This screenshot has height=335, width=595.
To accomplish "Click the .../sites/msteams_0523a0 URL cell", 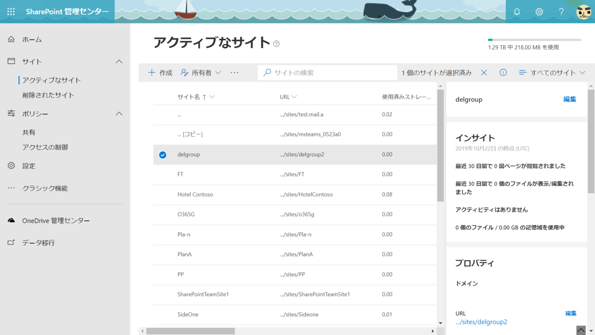I will 310,134.
